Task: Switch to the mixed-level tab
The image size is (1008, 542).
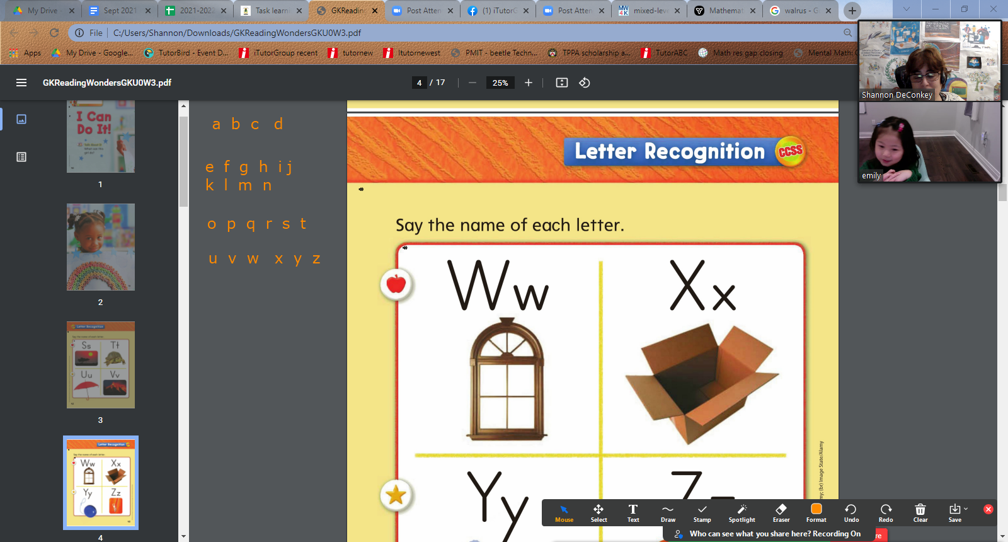Action: click(x=649, y=11)
